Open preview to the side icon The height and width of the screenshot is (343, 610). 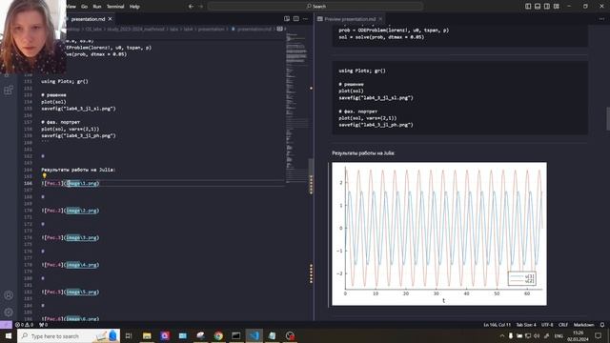click(287, 19)
